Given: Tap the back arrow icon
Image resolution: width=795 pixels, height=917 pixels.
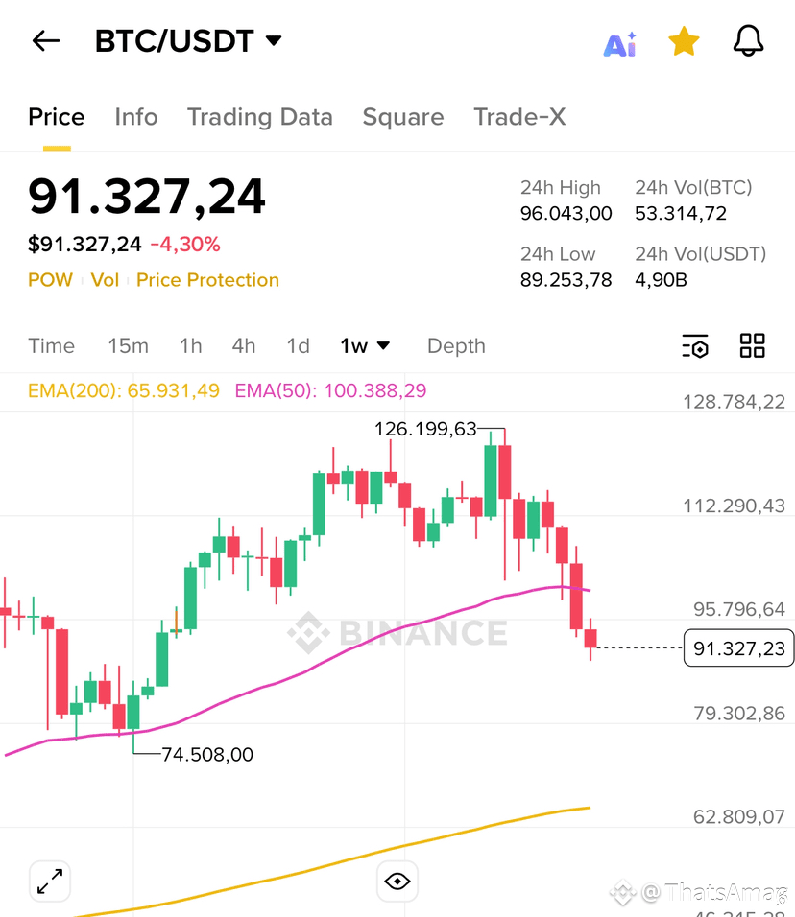Looking at the screenshot, I should click(45, 41).
